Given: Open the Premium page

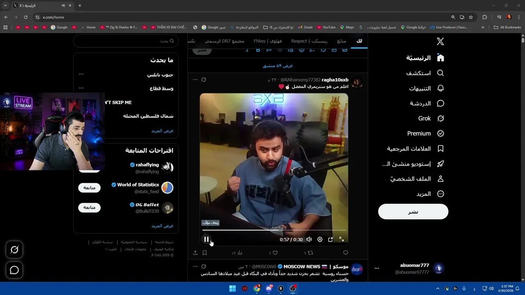Looking at the screenshot, I should [426, 134].
